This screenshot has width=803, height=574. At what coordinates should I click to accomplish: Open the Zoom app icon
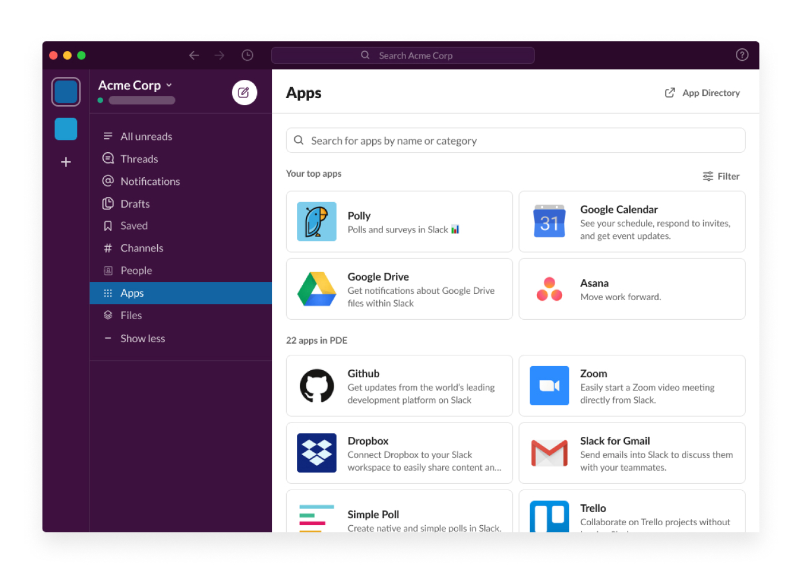tap(549, 386)
